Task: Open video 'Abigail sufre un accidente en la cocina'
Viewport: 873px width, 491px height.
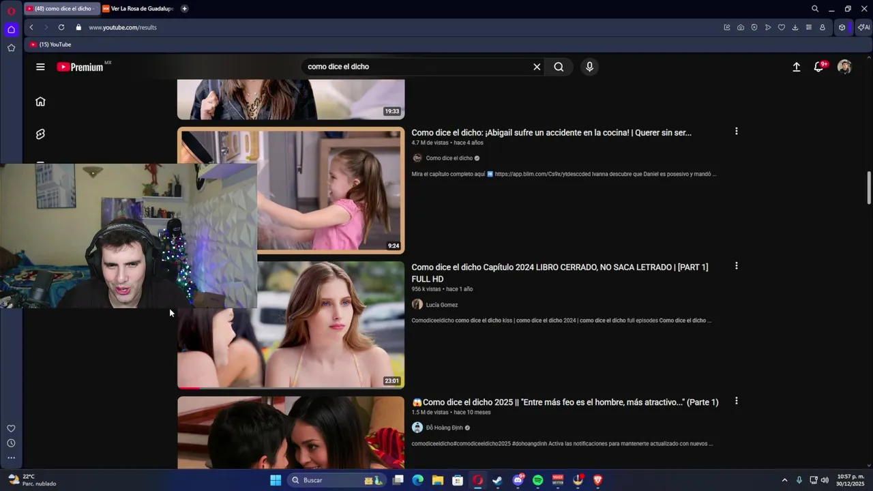Action: tap(551, 133)
